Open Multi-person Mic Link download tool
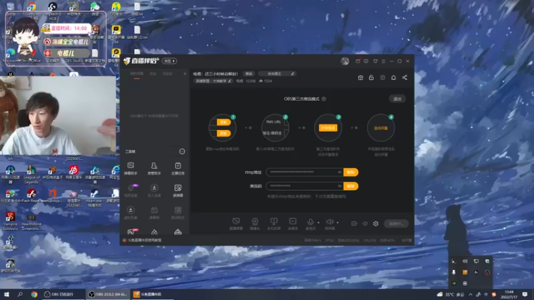This screenshot has width=534, height=300. [x=154, y=191]
